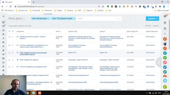The image size is (170, 95).
Task: Open row menu for Презентация Б24 activity
Action: coord(13,37)
